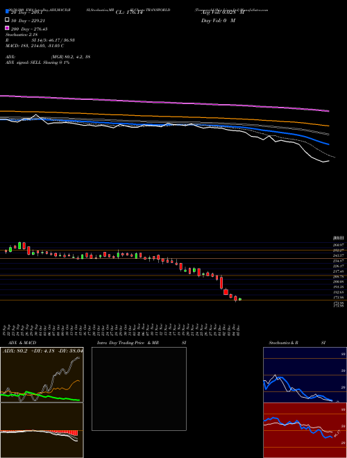Screen dimensions: 347x458
Task: Click the 'ADX signal: SELL' line
Action: (x=37, y=62)
